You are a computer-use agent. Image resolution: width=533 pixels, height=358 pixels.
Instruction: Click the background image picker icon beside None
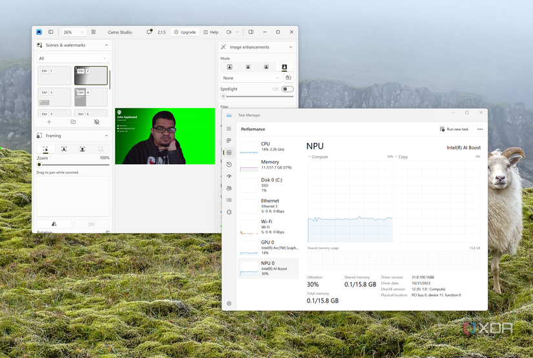point(288,78)
